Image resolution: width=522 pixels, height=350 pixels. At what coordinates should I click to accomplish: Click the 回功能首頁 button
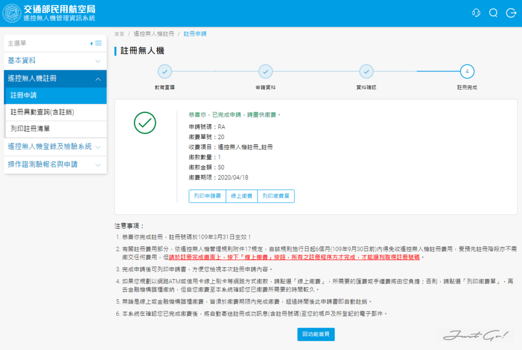(x=316, y=334)
